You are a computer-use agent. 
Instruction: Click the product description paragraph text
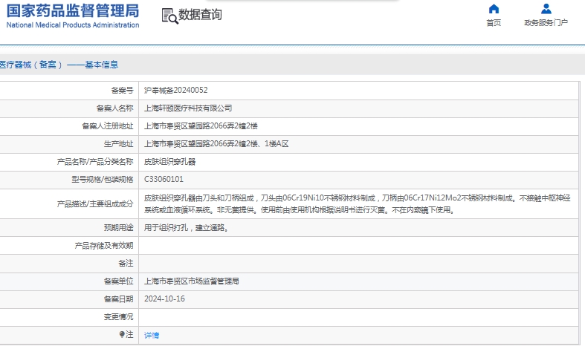coord(358,204)
